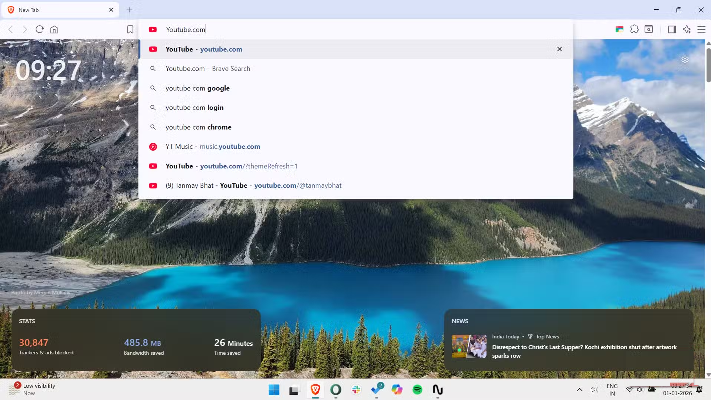
Task: Open the home page via the house icon
Action: pos(54,29)
